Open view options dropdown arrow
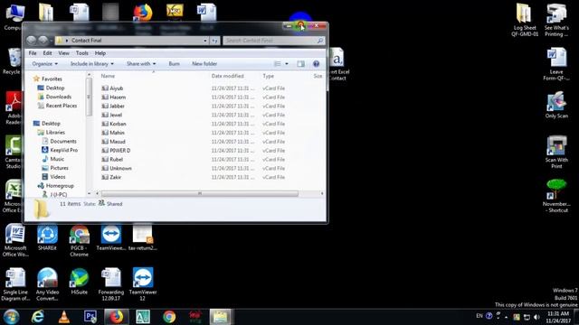Viewport: 579px width, 325px height. 287,64
